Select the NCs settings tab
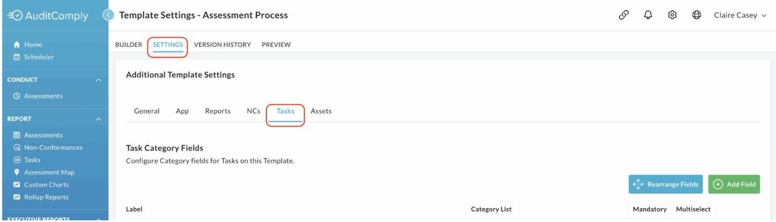 pos(253,111)
